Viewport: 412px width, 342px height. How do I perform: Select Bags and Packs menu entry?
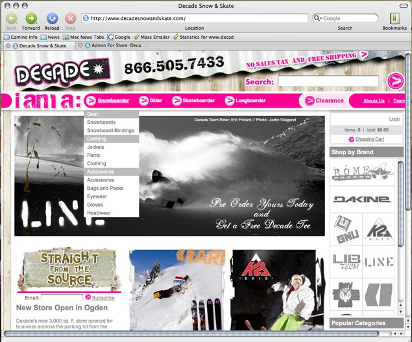point(105,188)
